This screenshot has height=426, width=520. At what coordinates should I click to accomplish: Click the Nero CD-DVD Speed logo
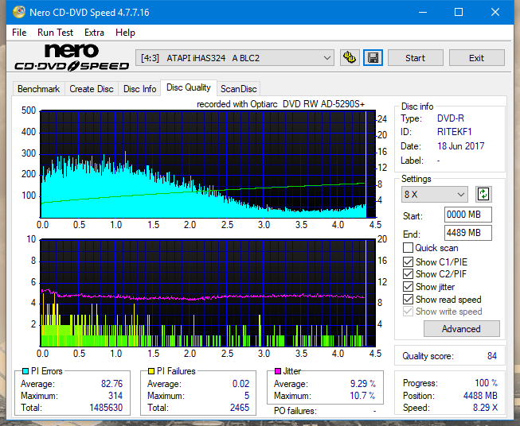(72, 57)
